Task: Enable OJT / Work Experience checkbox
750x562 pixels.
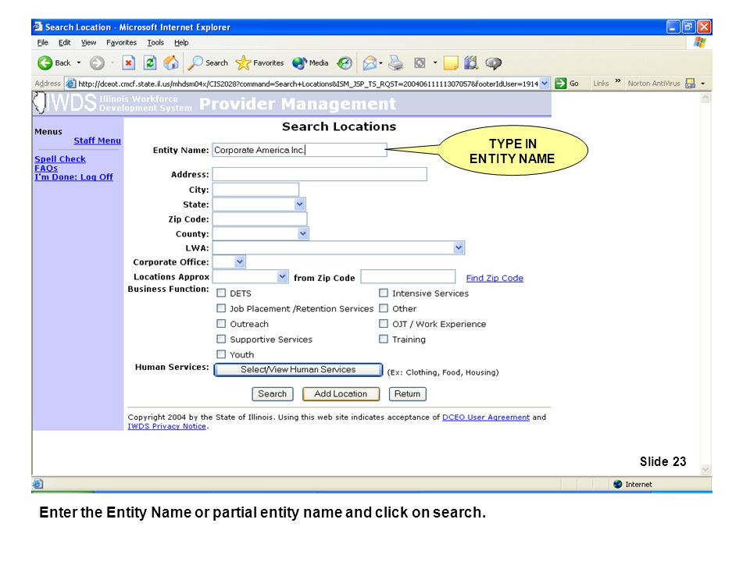Action: click(x=383, y=323)
